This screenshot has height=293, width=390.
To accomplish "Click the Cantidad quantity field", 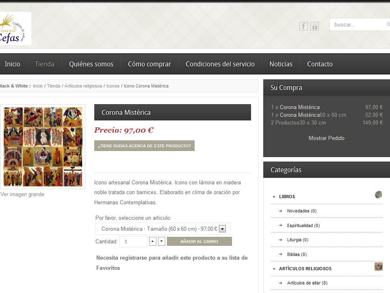I will coord(133,241).
